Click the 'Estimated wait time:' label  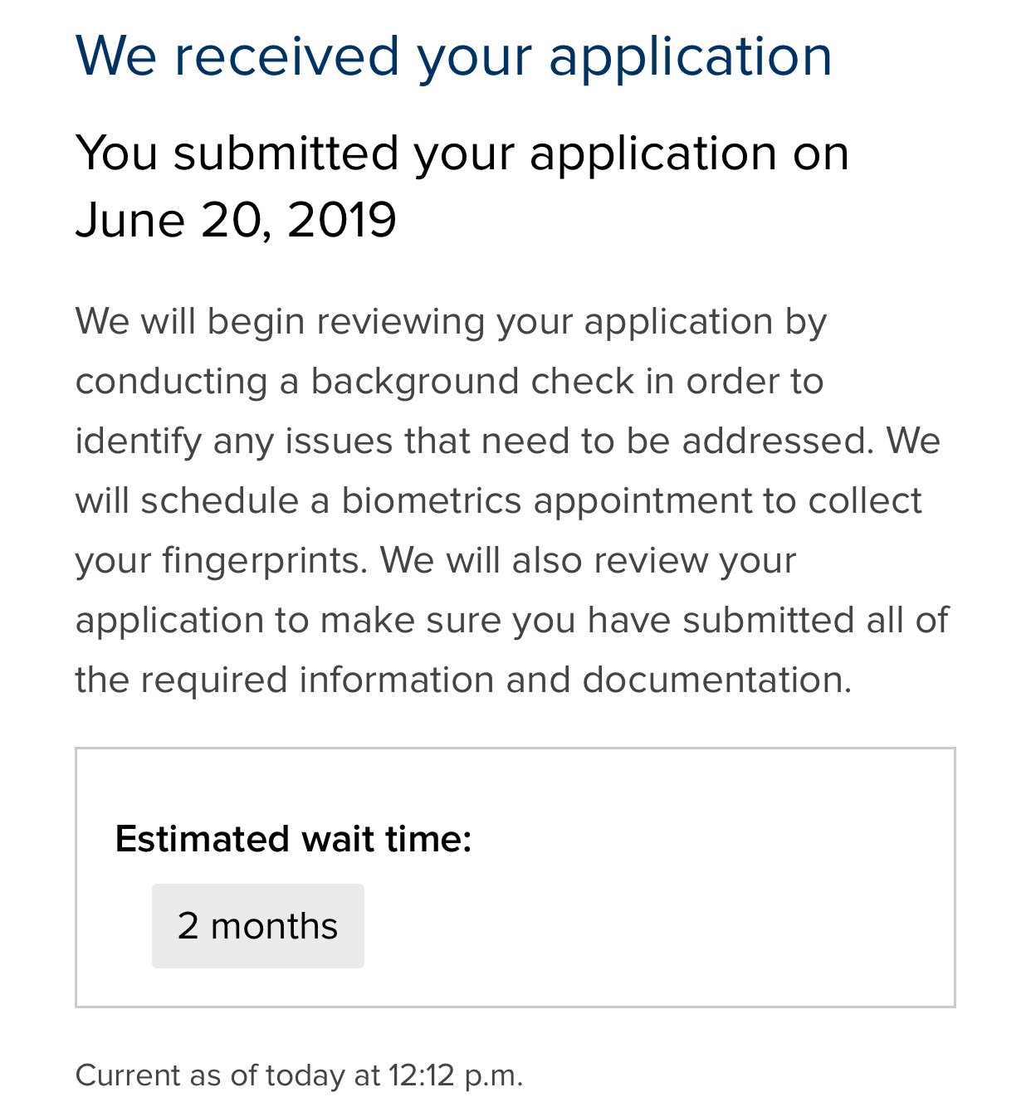pyautogui.click(x=293, y=838)
